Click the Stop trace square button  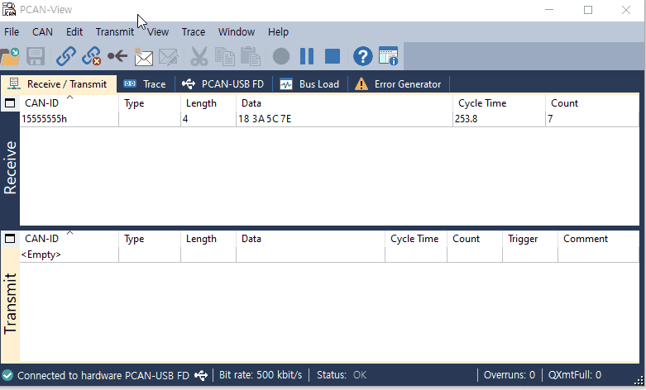333,56
